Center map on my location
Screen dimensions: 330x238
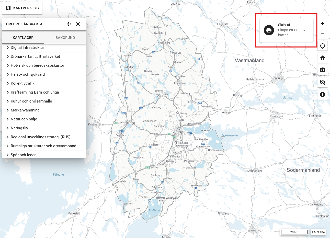323,46
